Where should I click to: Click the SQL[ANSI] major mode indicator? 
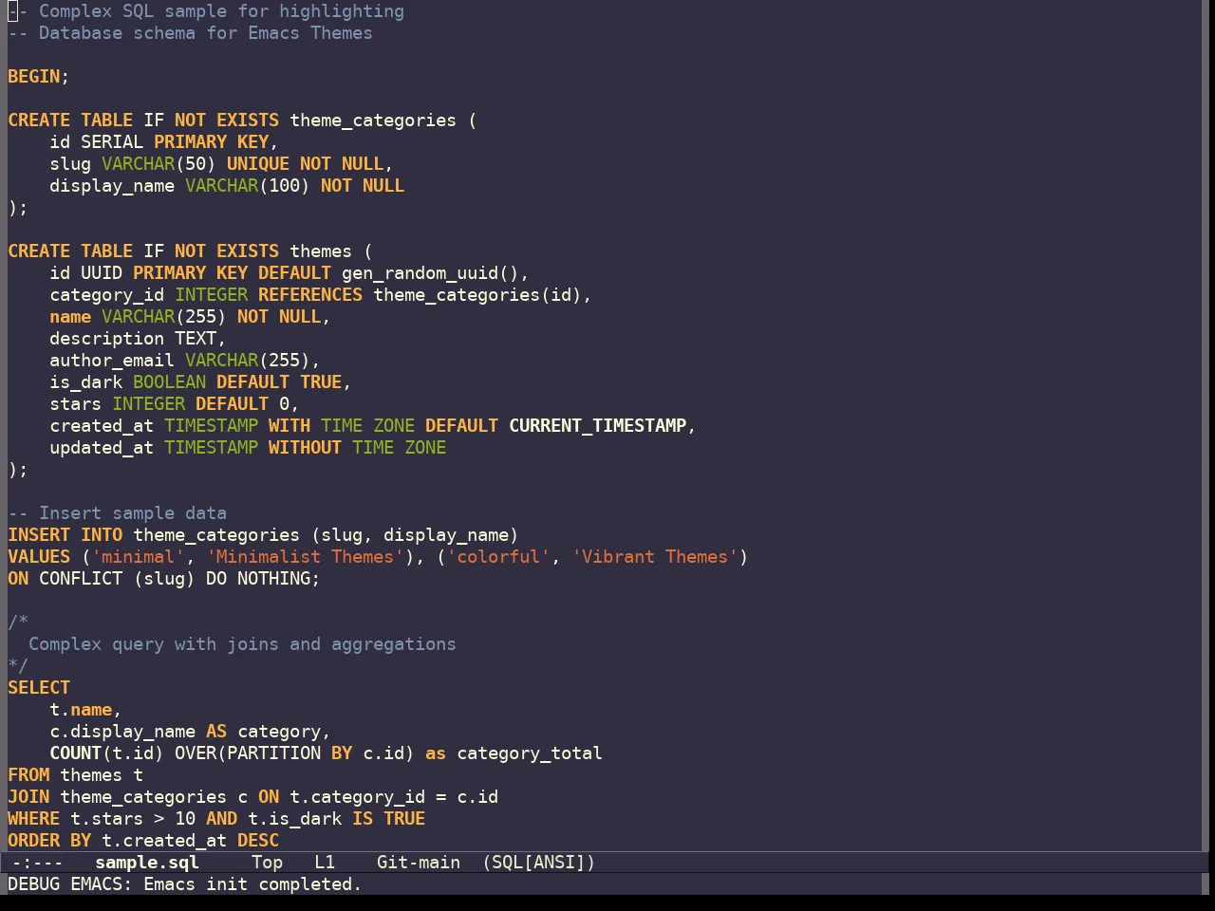[538, 863]
